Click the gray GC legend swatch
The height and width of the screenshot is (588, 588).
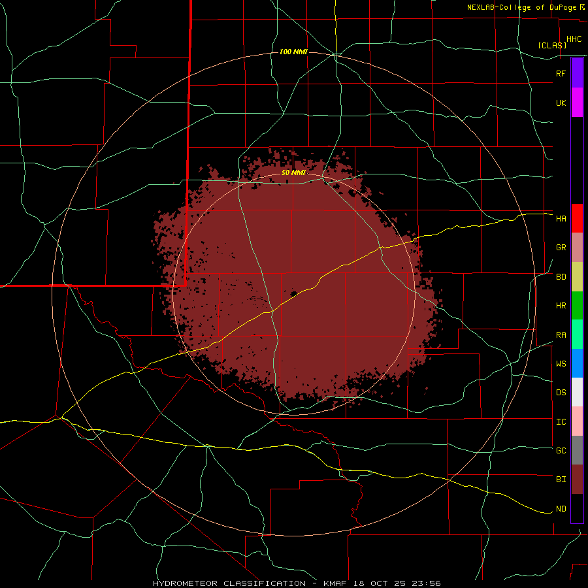point(577,450)
